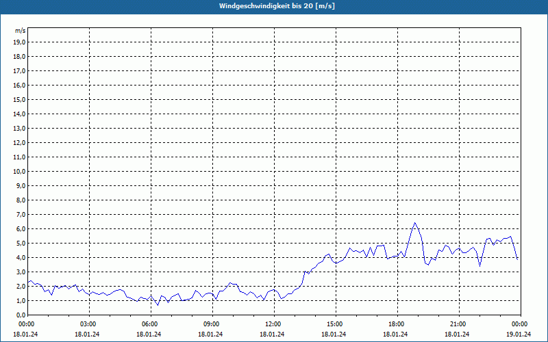Pick the 14,0 y-axis label
This screenshot has height=342, width=548.
click(x=20, y=114)
